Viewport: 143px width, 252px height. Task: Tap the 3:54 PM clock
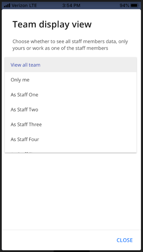71,6
